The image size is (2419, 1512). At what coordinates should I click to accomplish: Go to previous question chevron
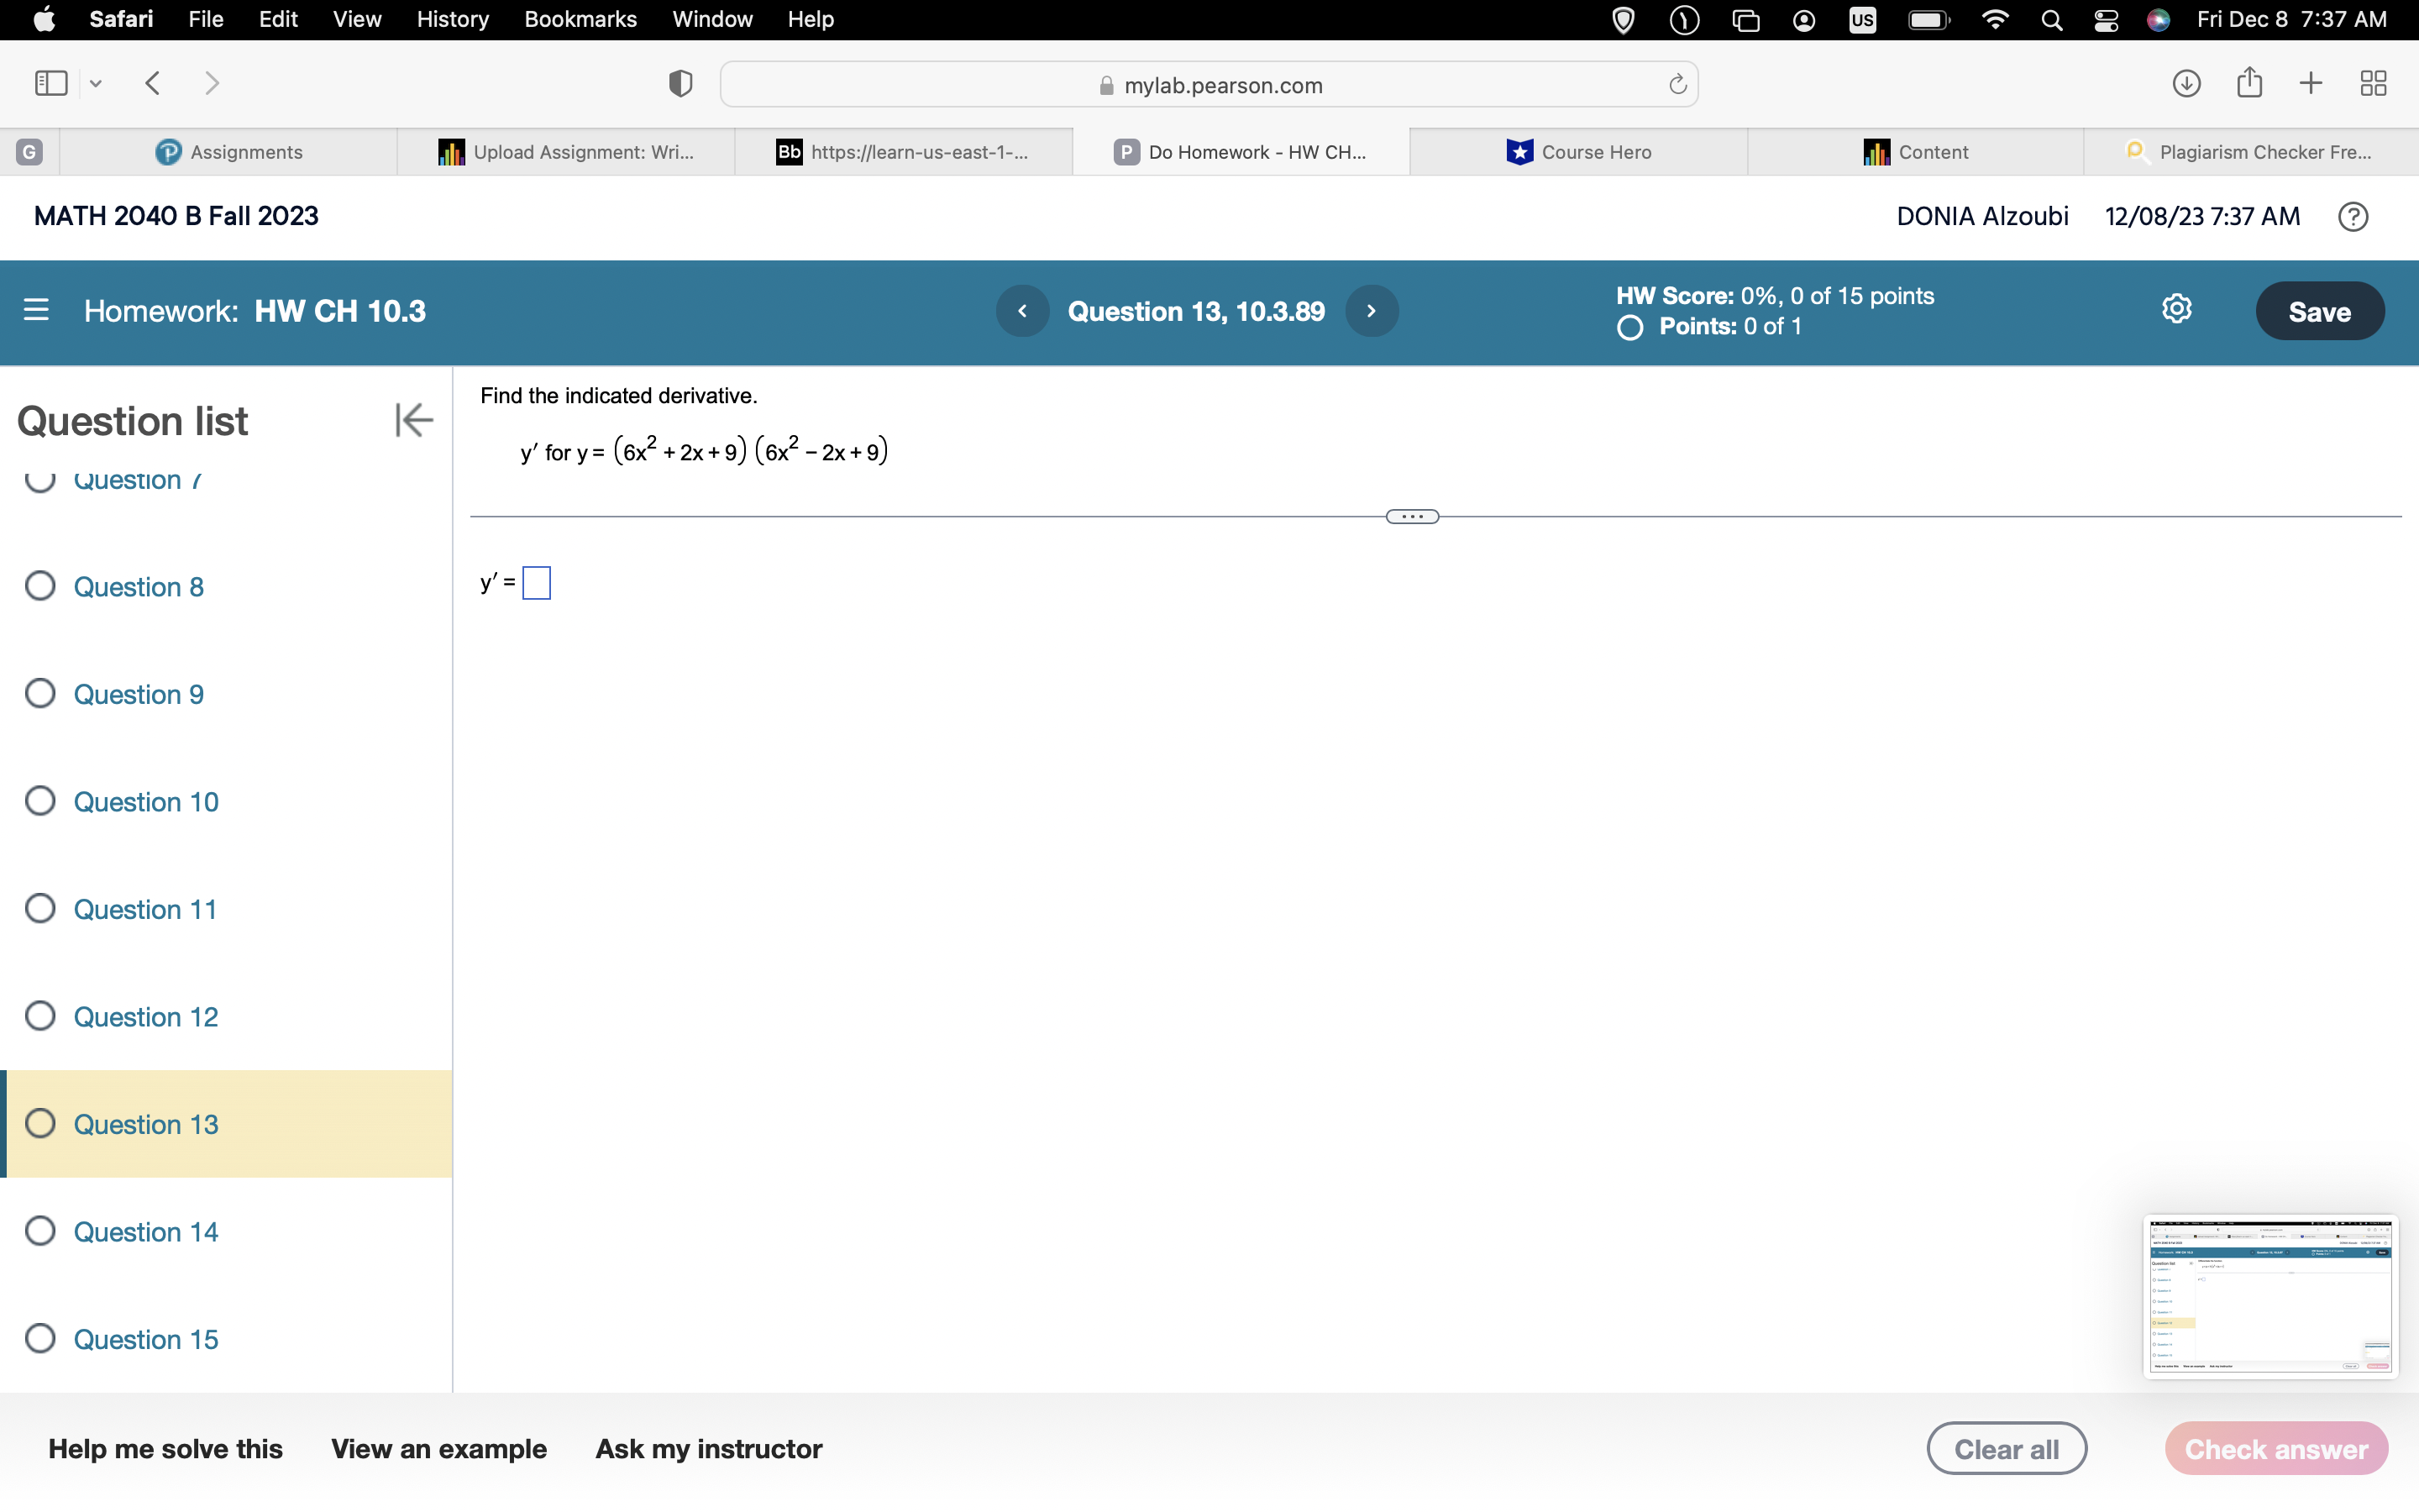1021,311
